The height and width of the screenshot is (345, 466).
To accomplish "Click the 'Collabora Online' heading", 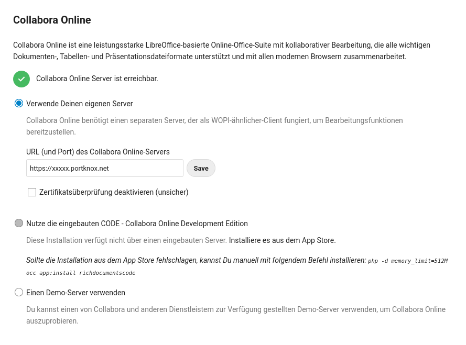I will (52, 20).
